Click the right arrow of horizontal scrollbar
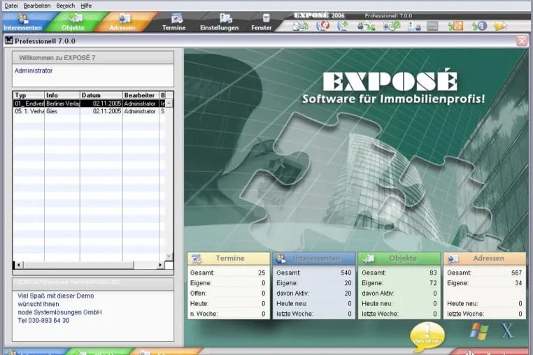 [160, 265]
